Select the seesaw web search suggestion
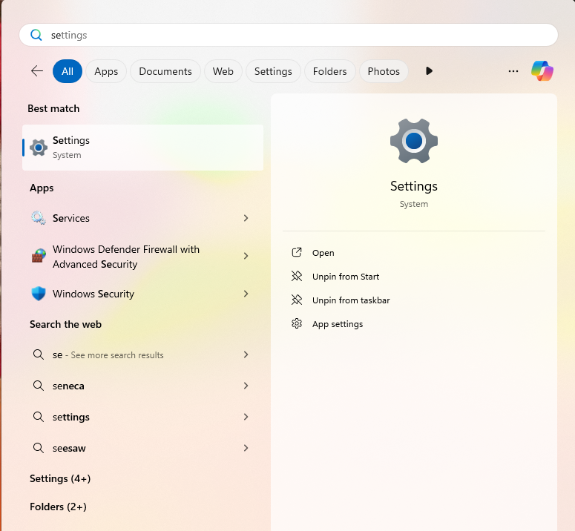The height and width of the screenshot is (531, 575). click(69, 448)
